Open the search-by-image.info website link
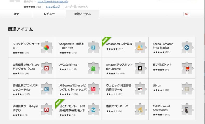The height and width of the screenshot is (124, 205). tap(53, 2)
